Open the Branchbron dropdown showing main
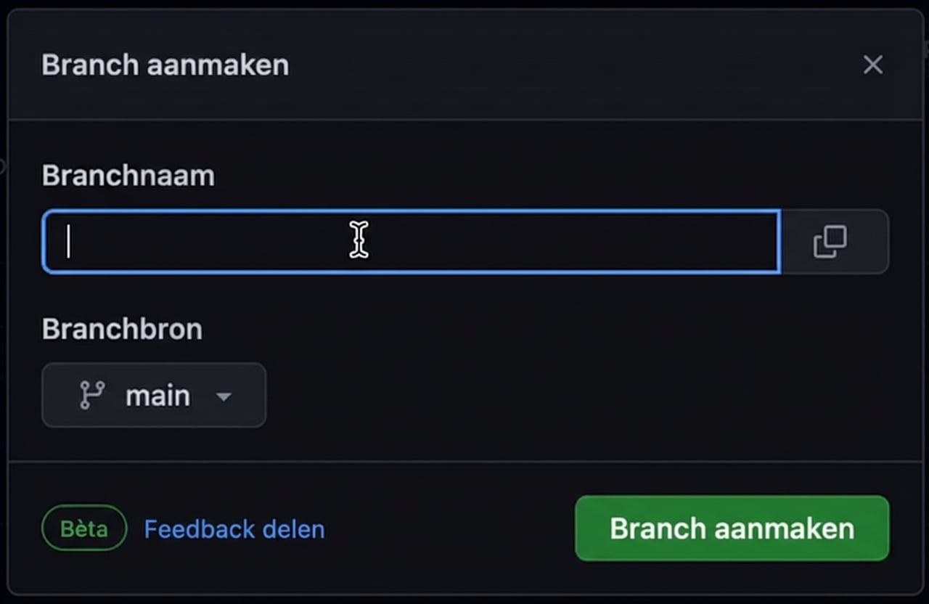The width and height of the screenshot is (929, 604). (154, 395)
